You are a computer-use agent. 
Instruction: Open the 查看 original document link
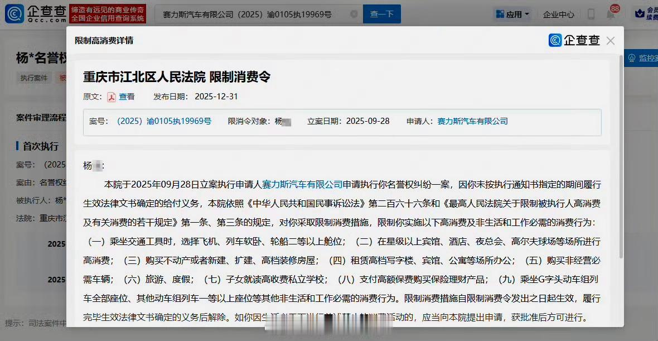click(127, 97)
